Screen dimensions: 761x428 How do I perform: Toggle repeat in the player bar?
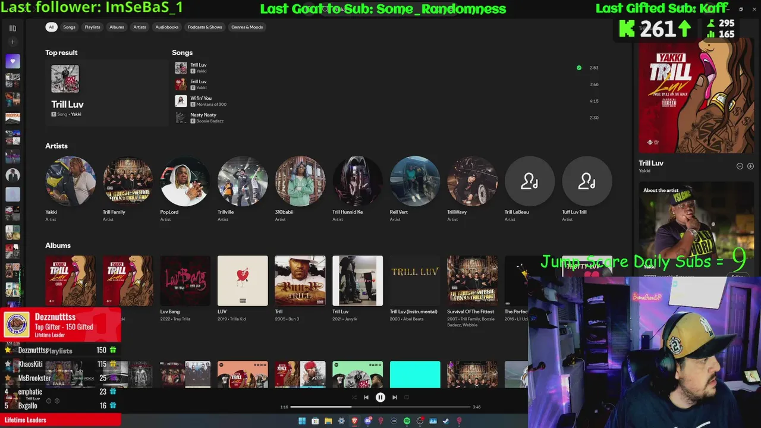point(407,398)
